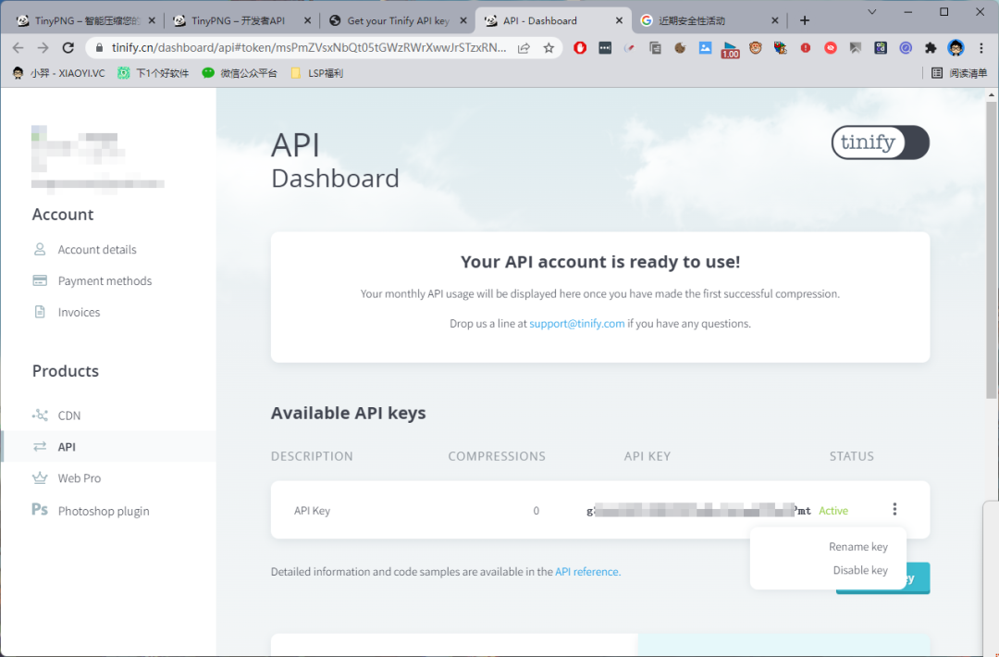Choose Disable key from the menu
This screenshot has width=999, height=657.
860,570
